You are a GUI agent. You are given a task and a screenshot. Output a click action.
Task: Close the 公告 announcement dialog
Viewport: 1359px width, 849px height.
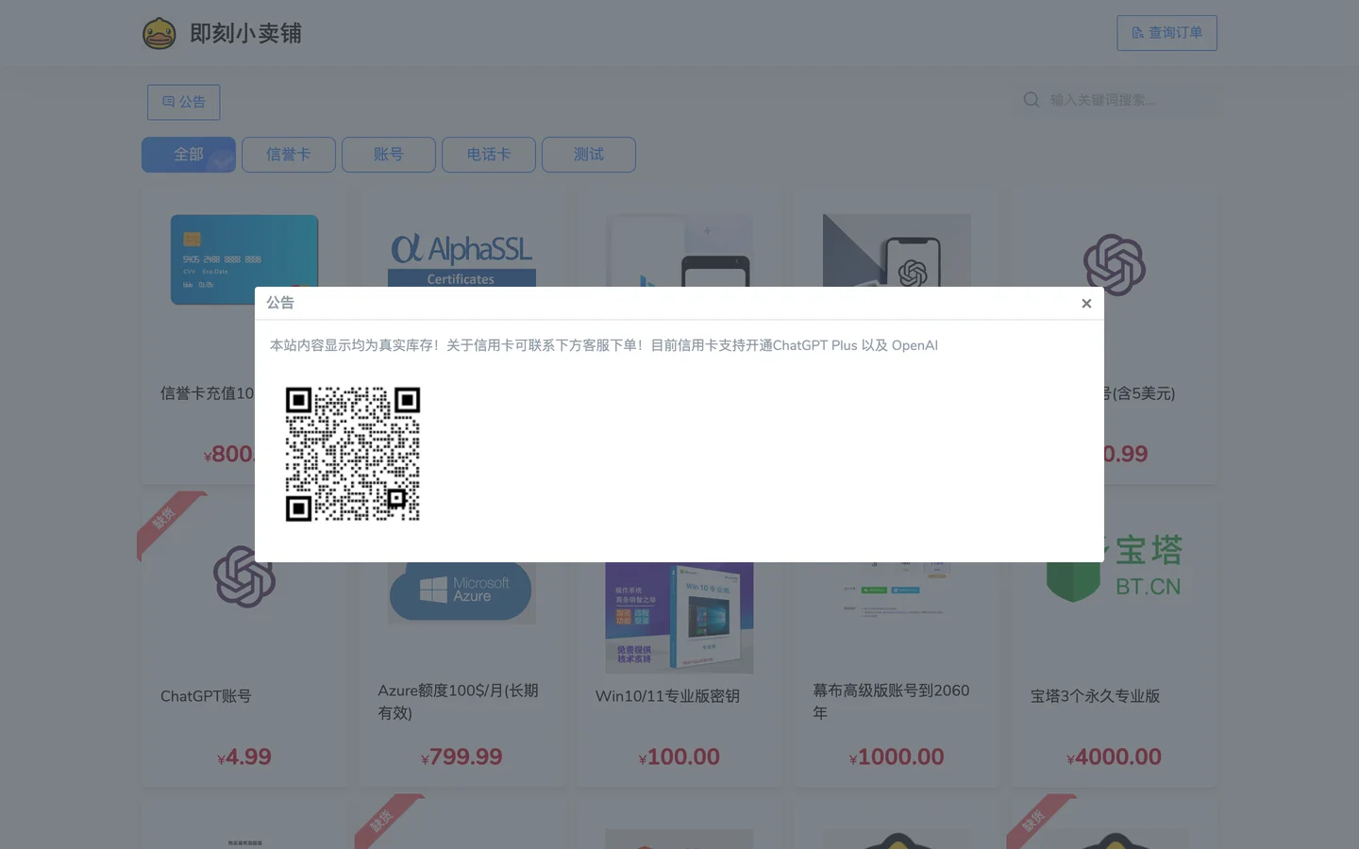click(1086, 304)
